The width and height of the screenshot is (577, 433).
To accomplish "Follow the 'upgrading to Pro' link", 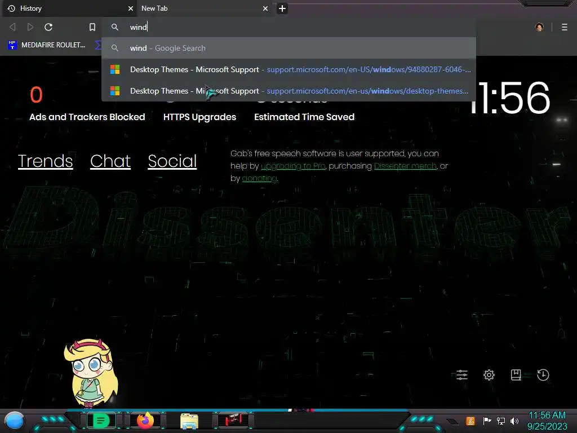I will pyautogui.click(x=293, y=166).
